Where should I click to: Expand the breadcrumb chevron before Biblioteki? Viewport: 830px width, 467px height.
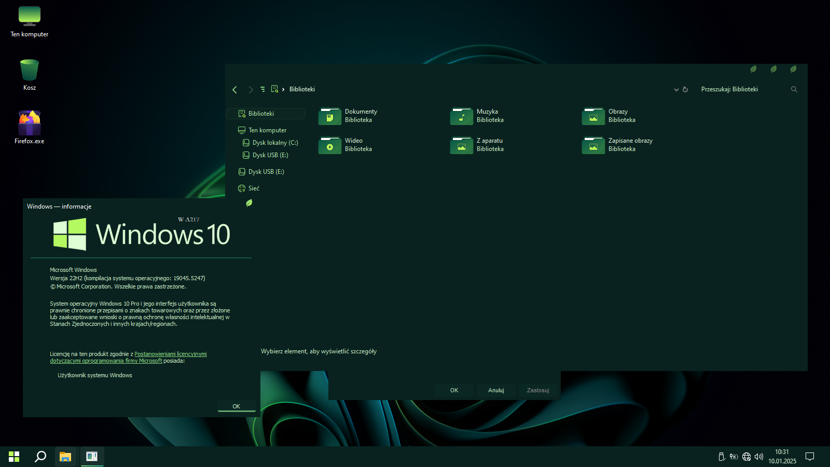[x=283, y=90]
